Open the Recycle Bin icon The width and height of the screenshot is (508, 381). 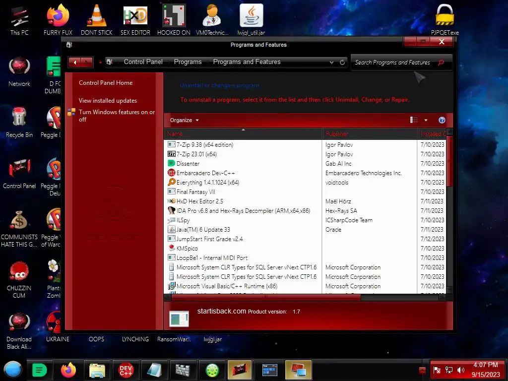(x=19, y=123)
